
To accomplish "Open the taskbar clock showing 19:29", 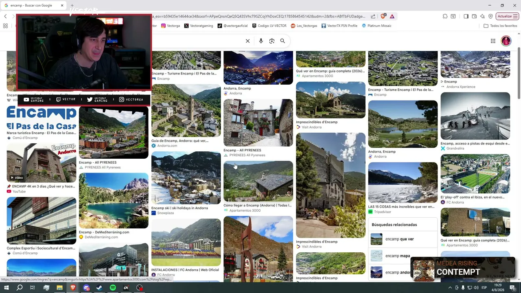I will (498, 288).
